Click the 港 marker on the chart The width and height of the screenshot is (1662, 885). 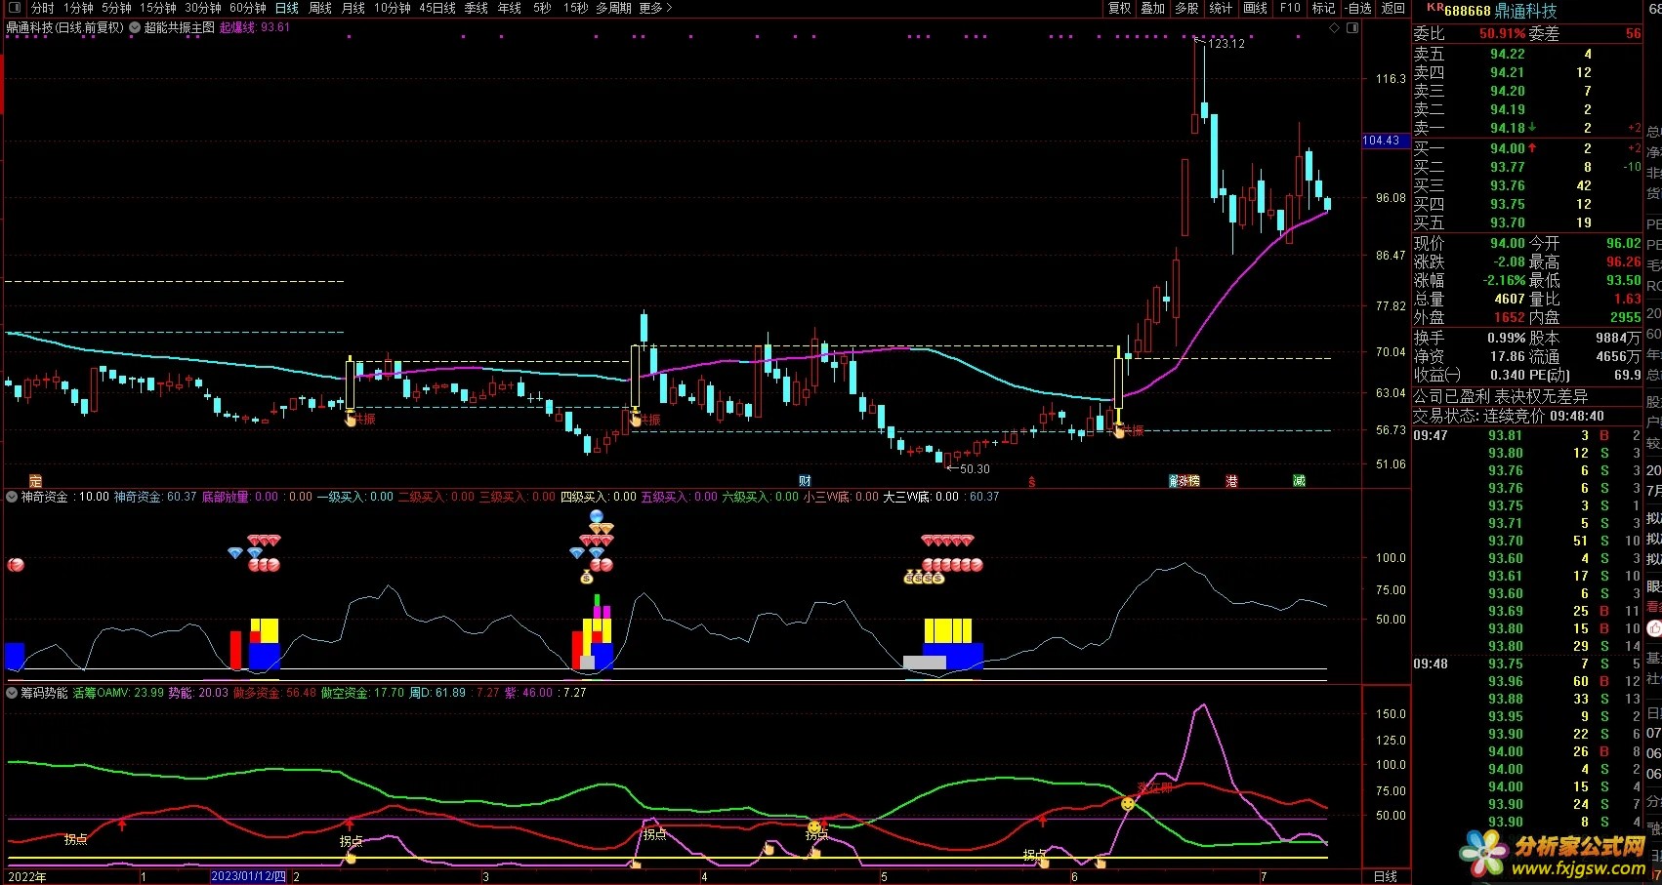[x=1231, y=481]
